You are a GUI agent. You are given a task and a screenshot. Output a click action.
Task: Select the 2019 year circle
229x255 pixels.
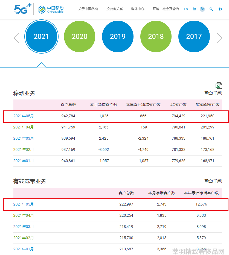(x=118, y=36)
